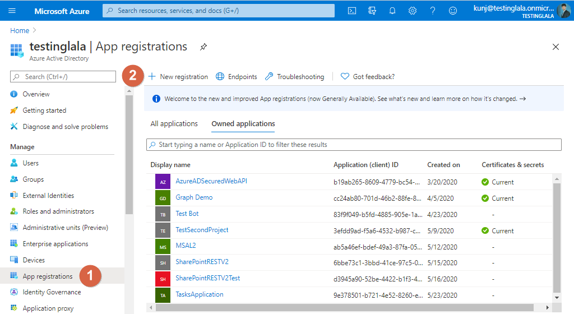This screenshot has height=314, width=574.
Task: Click the TB app tile icon
Action: pos(163,214)
